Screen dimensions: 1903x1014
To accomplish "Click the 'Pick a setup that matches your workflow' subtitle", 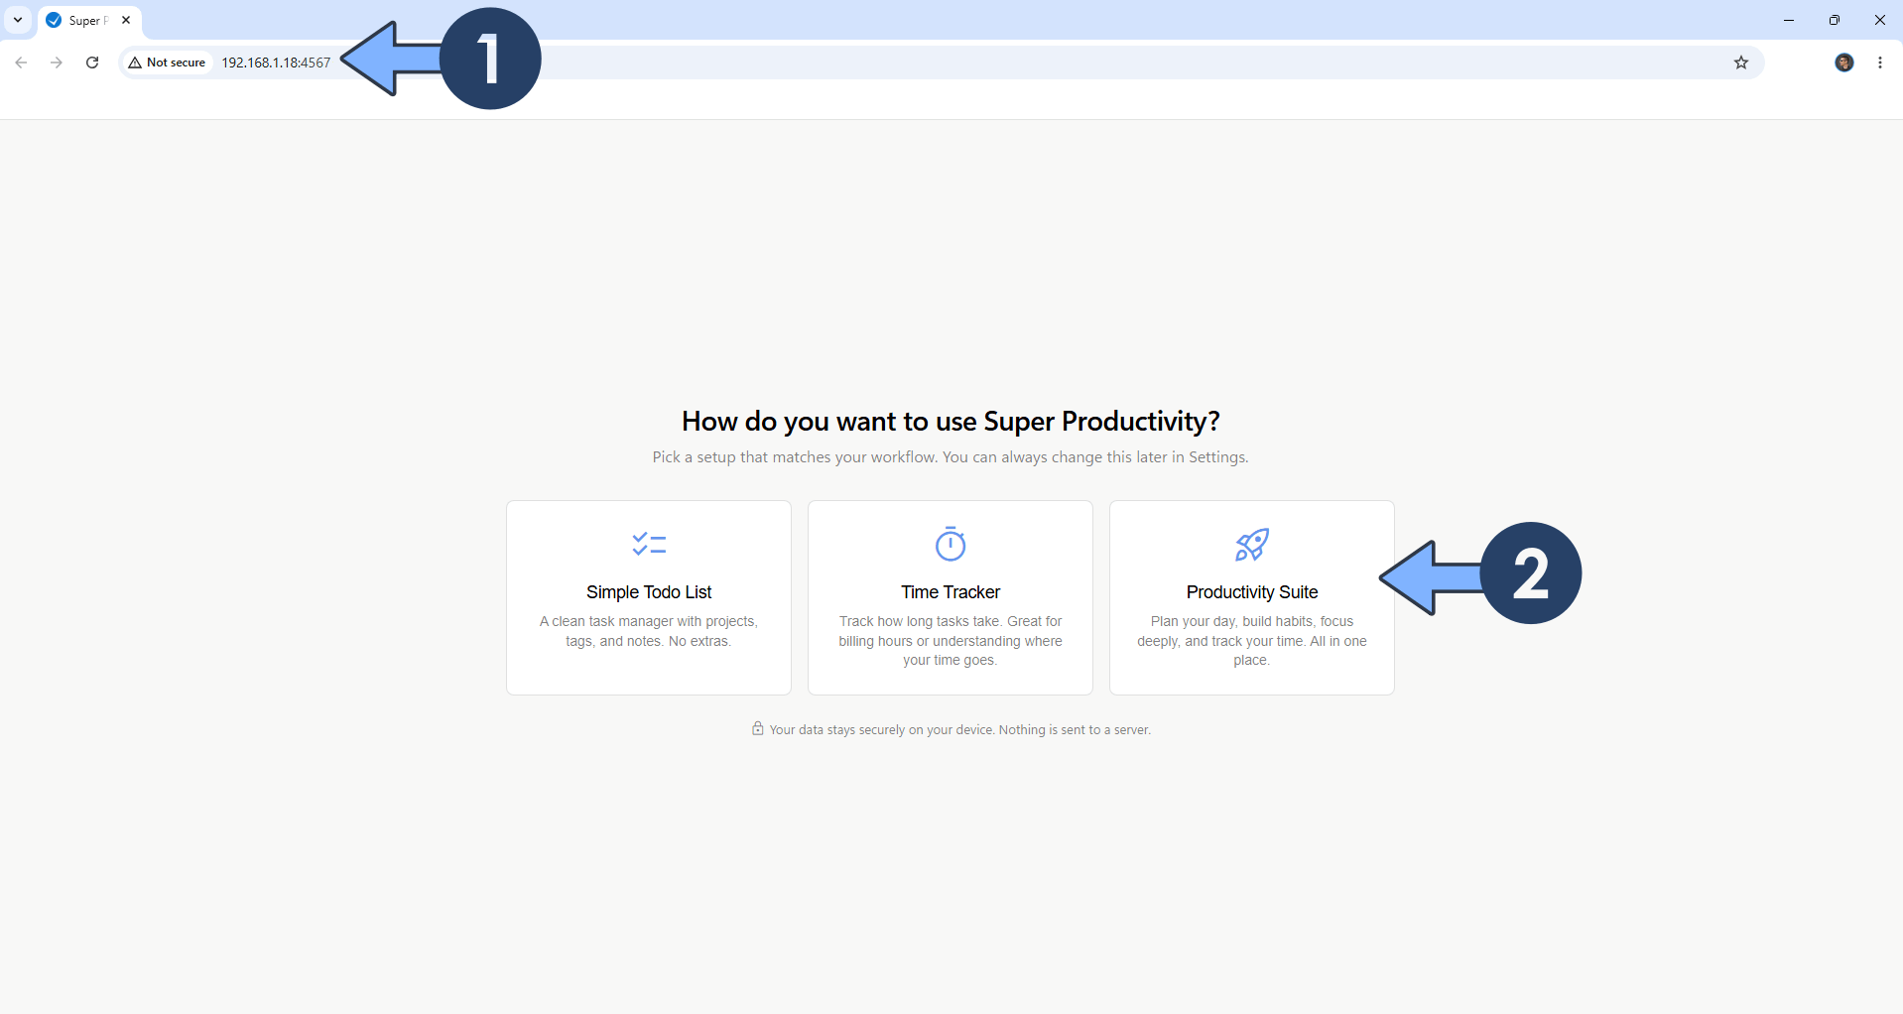I will click(951, 457).
